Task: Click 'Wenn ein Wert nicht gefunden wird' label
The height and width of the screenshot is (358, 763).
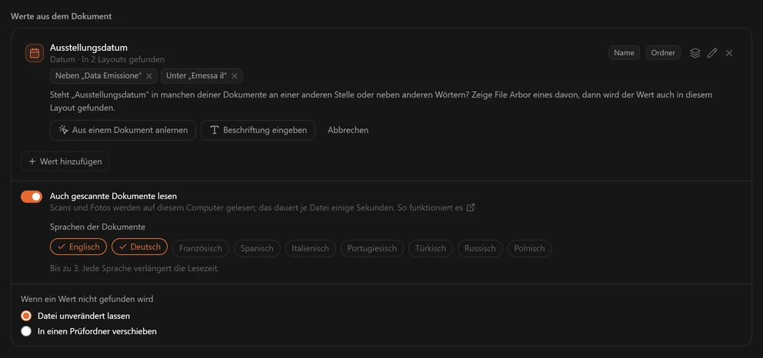Action: 87,299
